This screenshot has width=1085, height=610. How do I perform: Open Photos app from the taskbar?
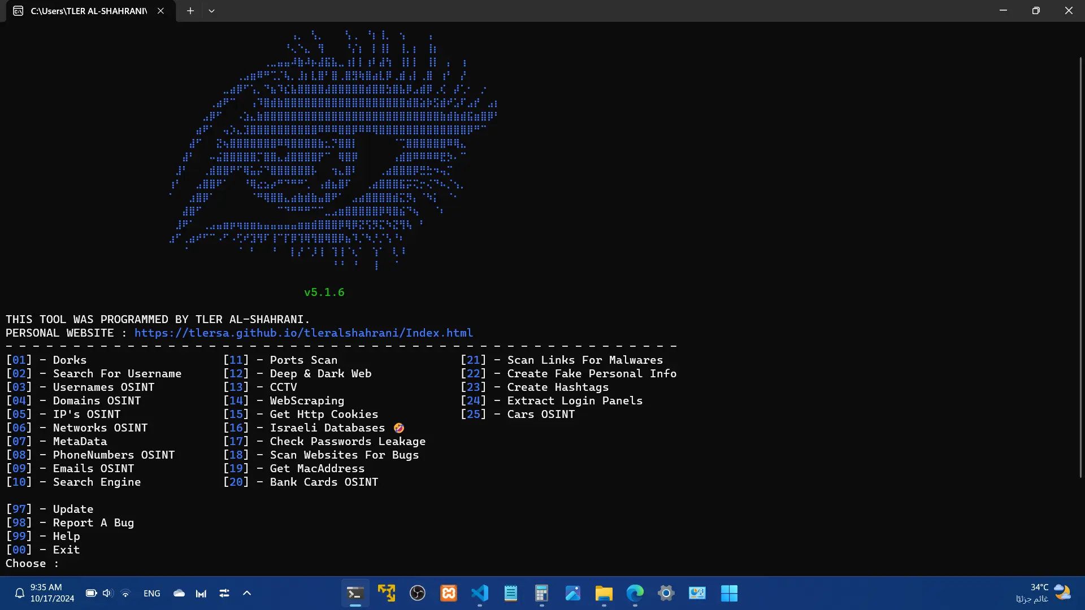pos(573,593)
